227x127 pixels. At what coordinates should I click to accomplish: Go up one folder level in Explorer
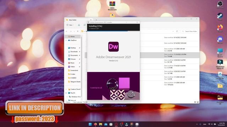pyautogui.click(x=78, y=31)
